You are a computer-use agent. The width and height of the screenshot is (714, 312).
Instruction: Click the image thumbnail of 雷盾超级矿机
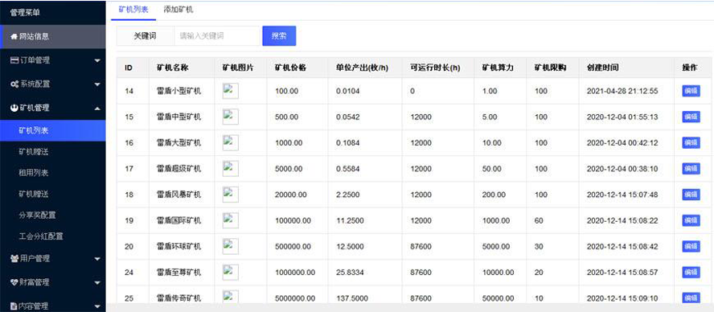(x=231, y=169)
